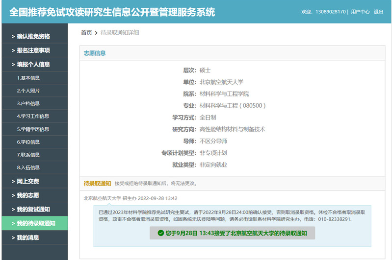Go to 我的复试通知 page
392x260 pixels.
(33, 210)
